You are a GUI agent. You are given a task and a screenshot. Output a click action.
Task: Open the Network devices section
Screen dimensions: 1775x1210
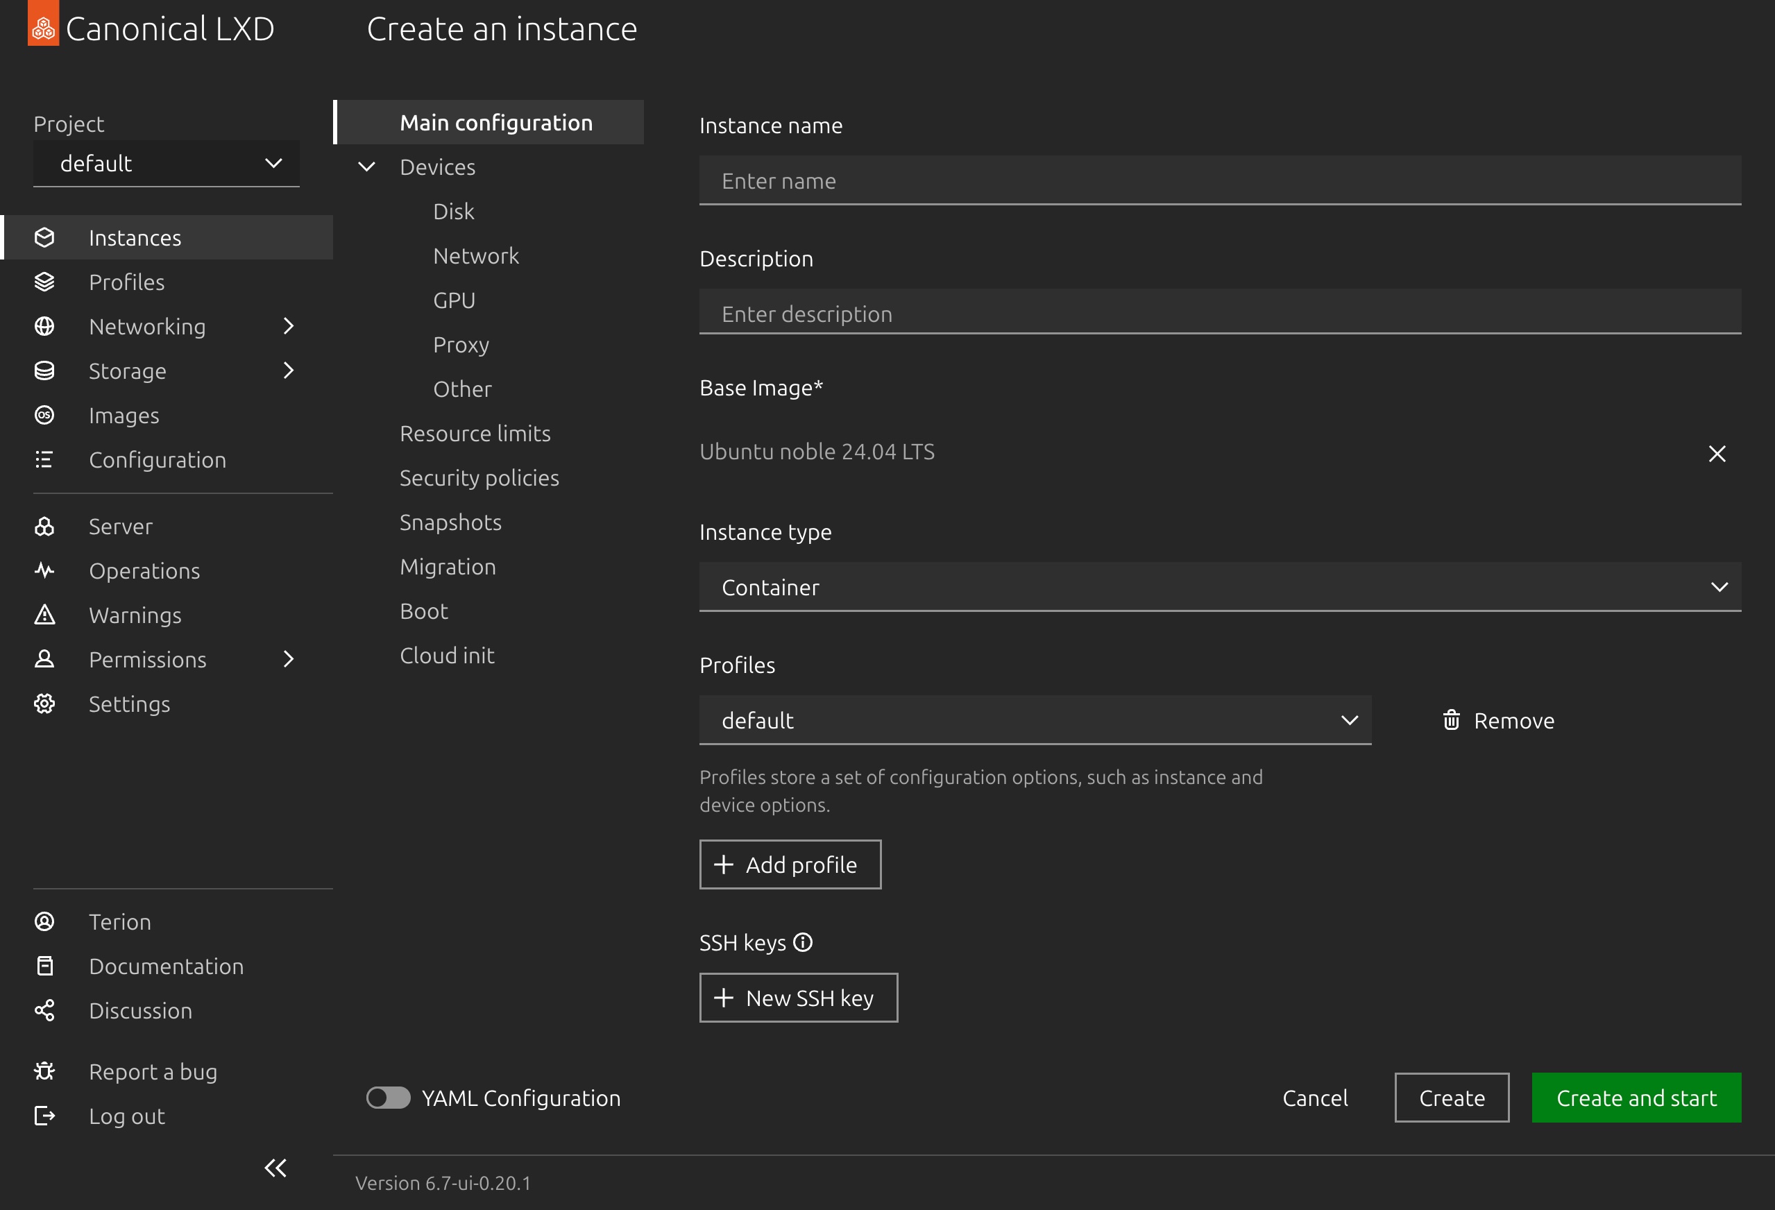[x=476, y=256]
